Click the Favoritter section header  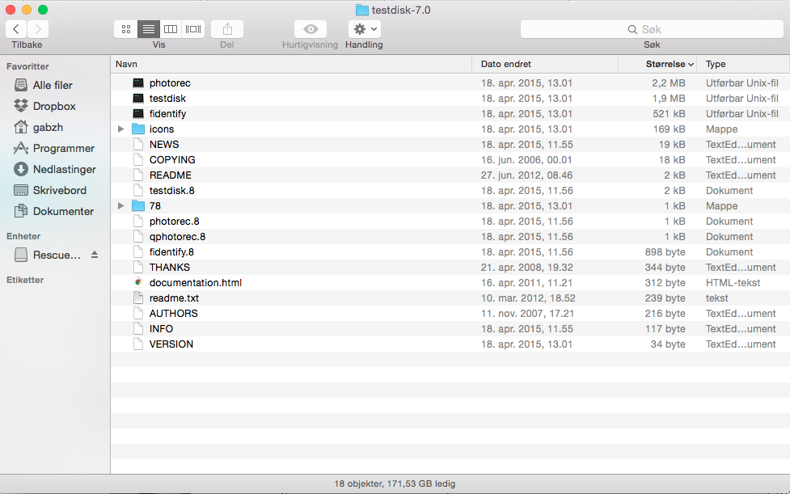(27, 66)
